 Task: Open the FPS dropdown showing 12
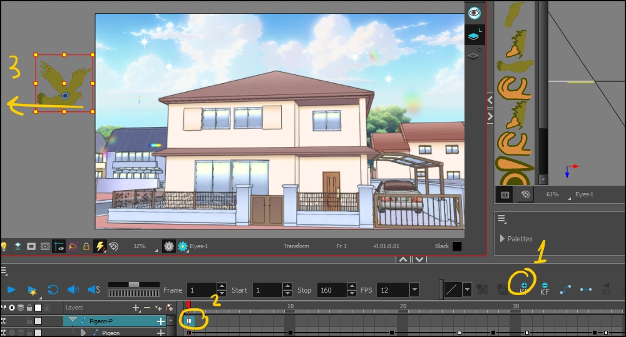(414, 290)
